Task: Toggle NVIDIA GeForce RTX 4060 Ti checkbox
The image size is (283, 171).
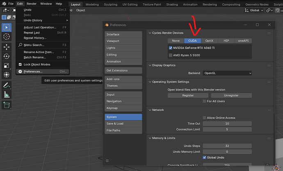Action: click(171, 48)
